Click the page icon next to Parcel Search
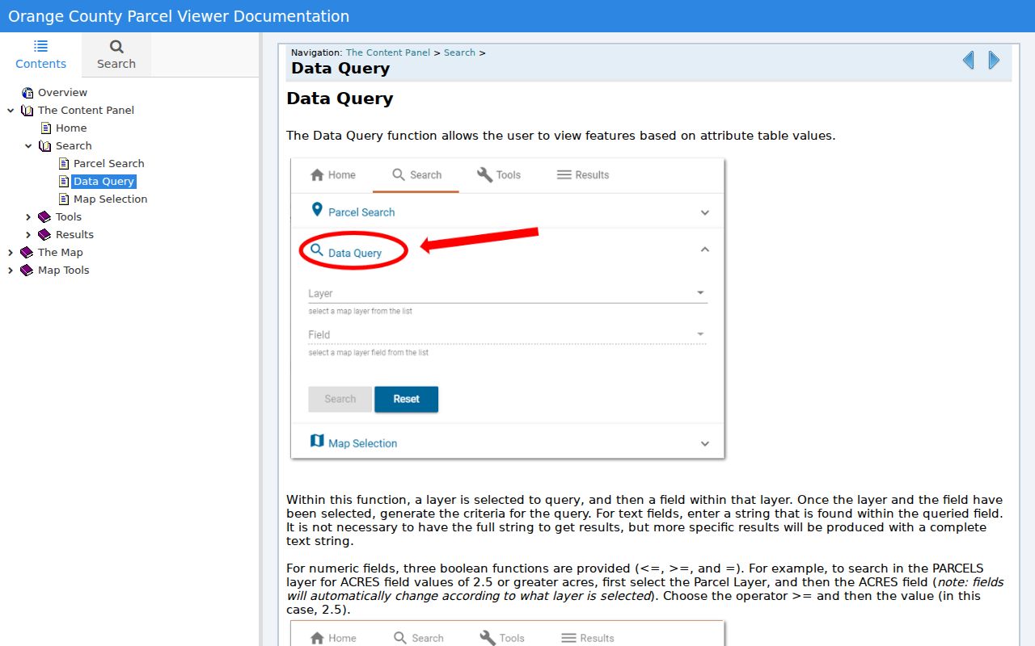Image resolution: width=1035 pixels, height=646 pixels. 64,164
